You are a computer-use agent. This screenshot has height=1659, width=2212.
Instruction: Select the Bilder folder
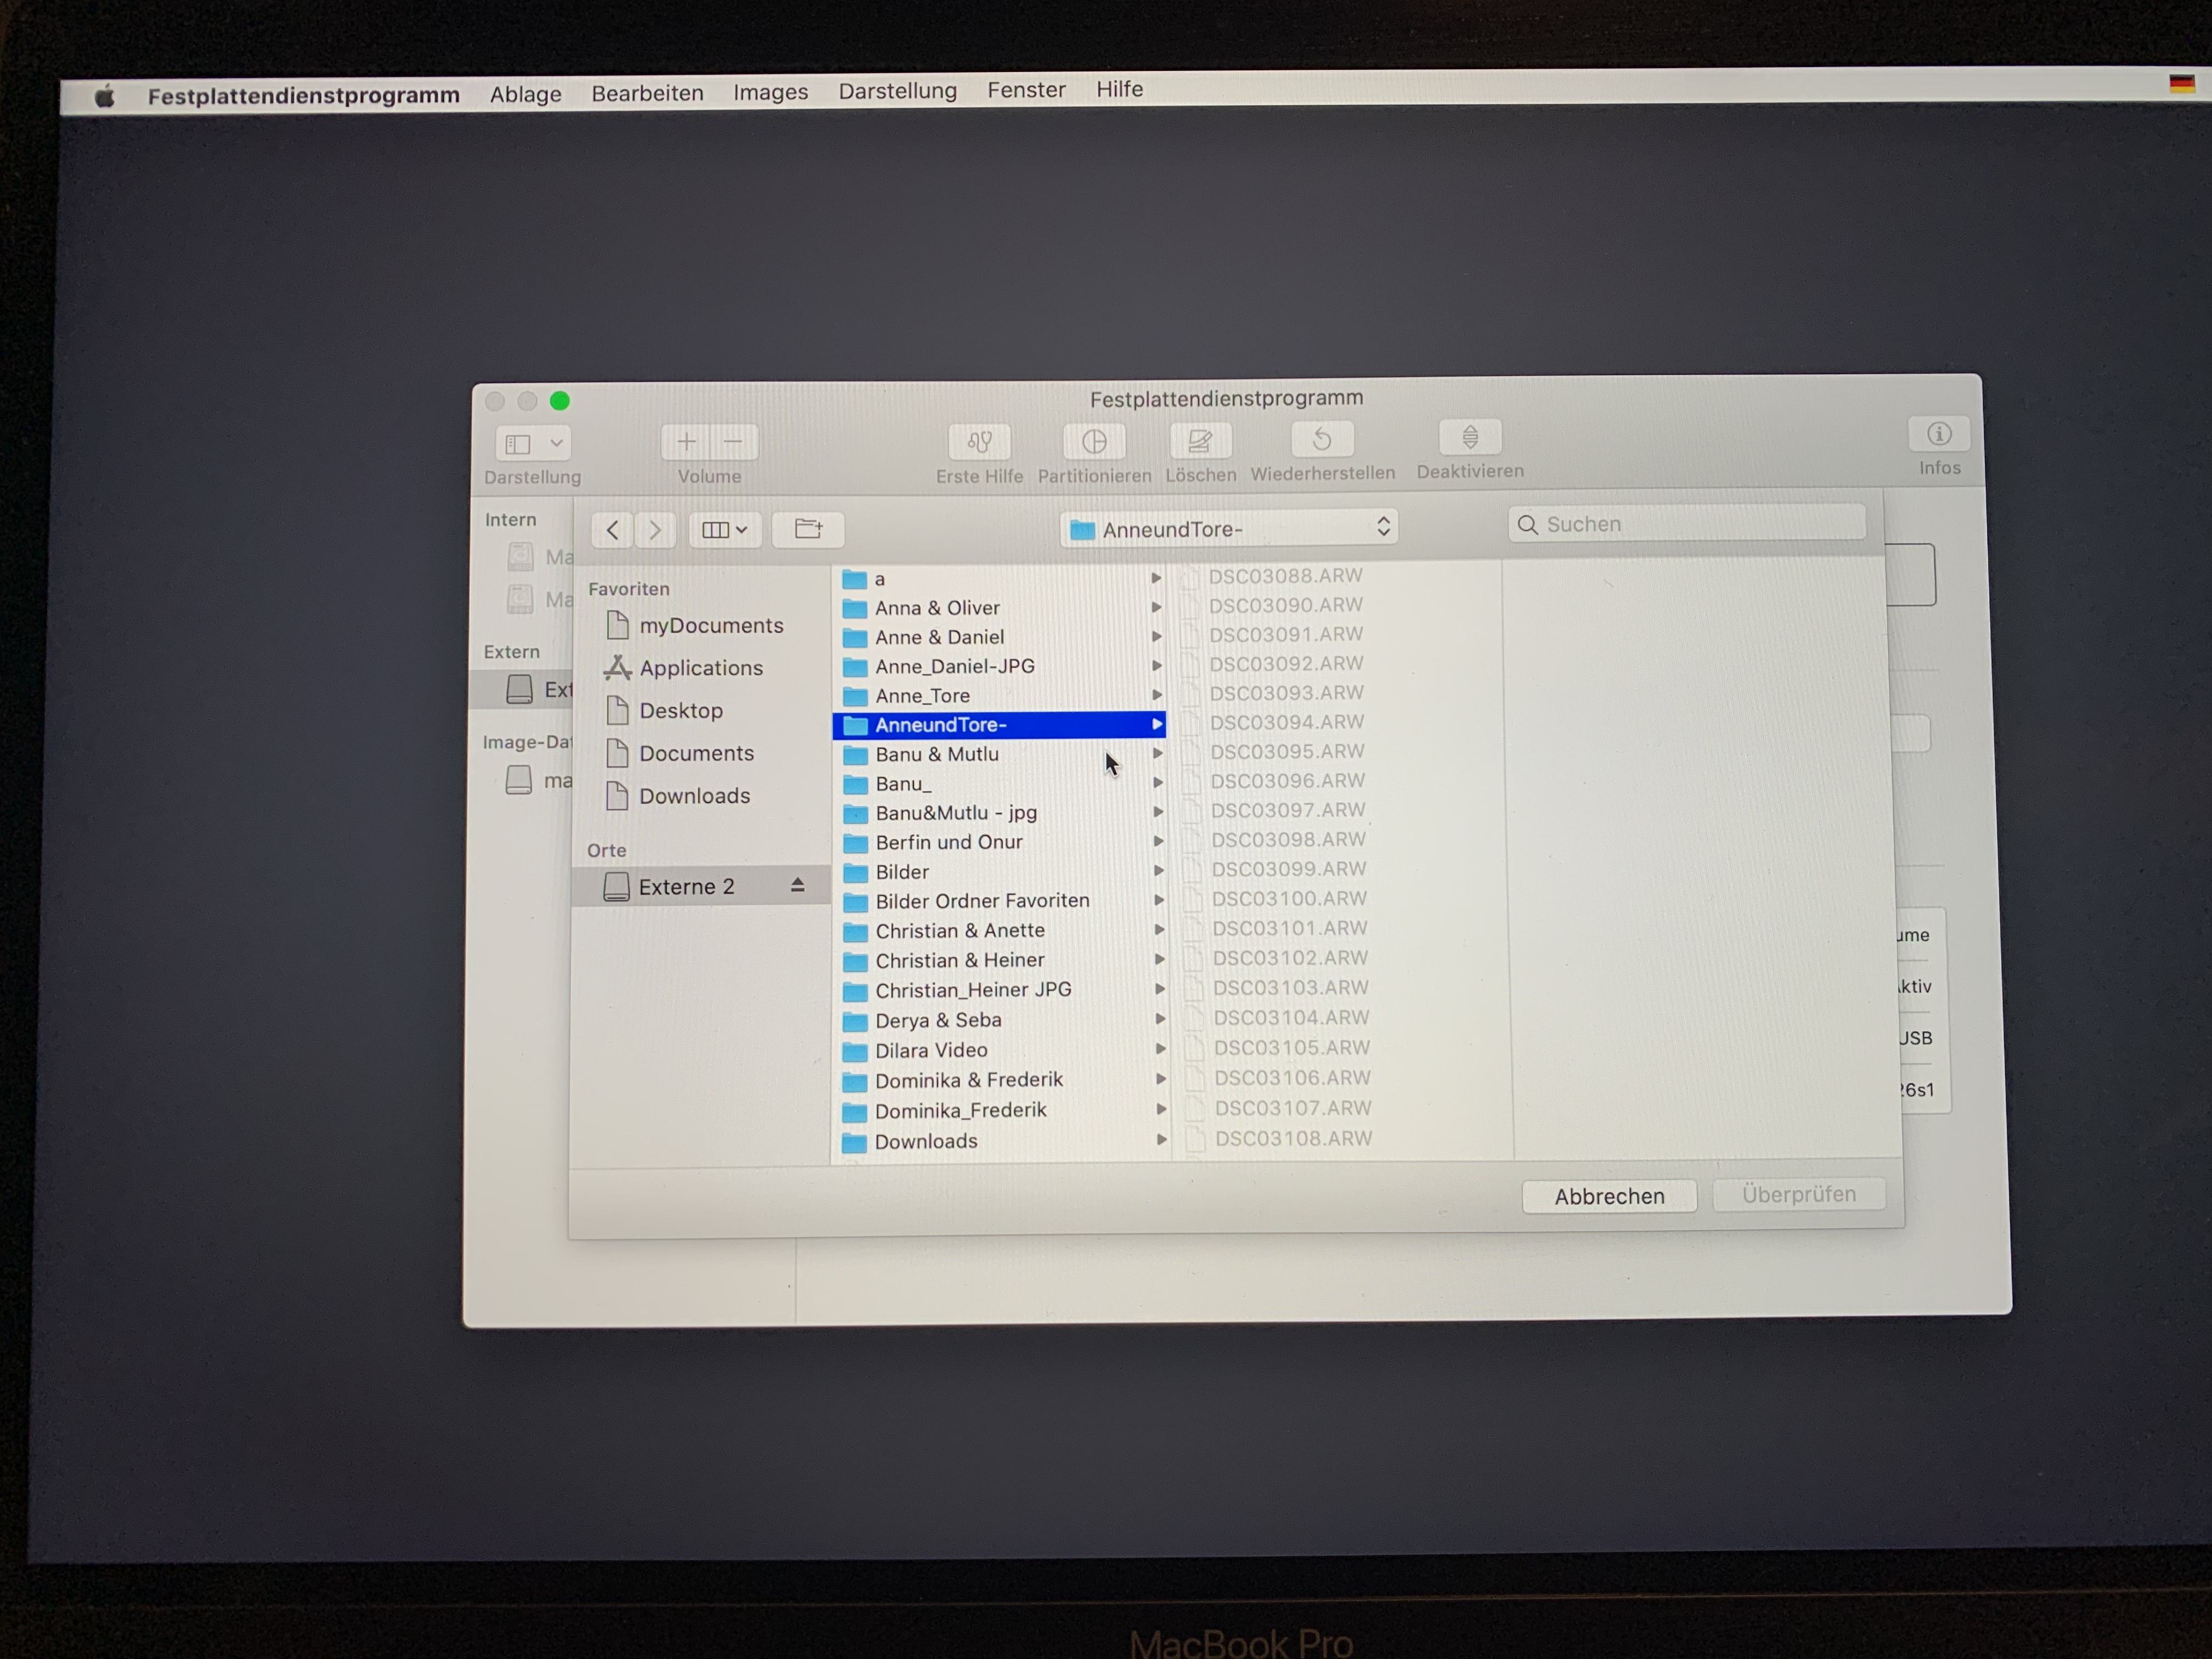[999, 872]
